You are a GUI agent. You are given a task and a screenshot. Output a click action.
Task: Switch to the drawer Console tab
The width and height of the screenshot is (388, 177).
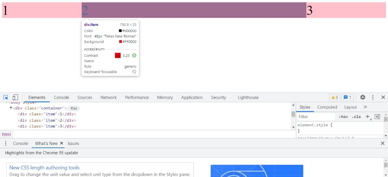(21, 143)
